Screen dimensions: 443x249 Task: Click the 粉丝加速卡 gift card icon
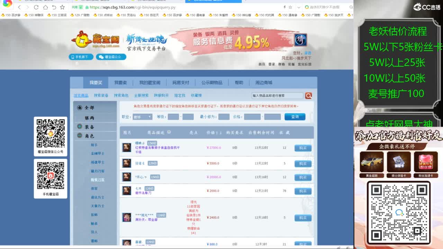tap(426, 162)
